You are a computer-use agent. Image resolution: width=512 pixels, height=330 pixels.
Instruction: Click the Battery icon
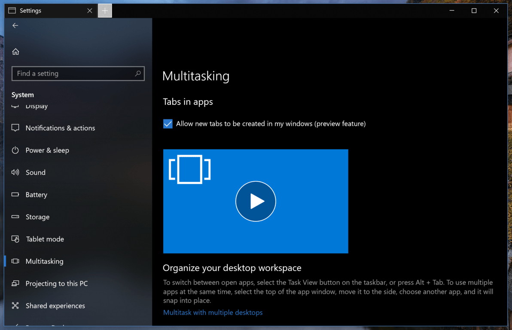15,194
